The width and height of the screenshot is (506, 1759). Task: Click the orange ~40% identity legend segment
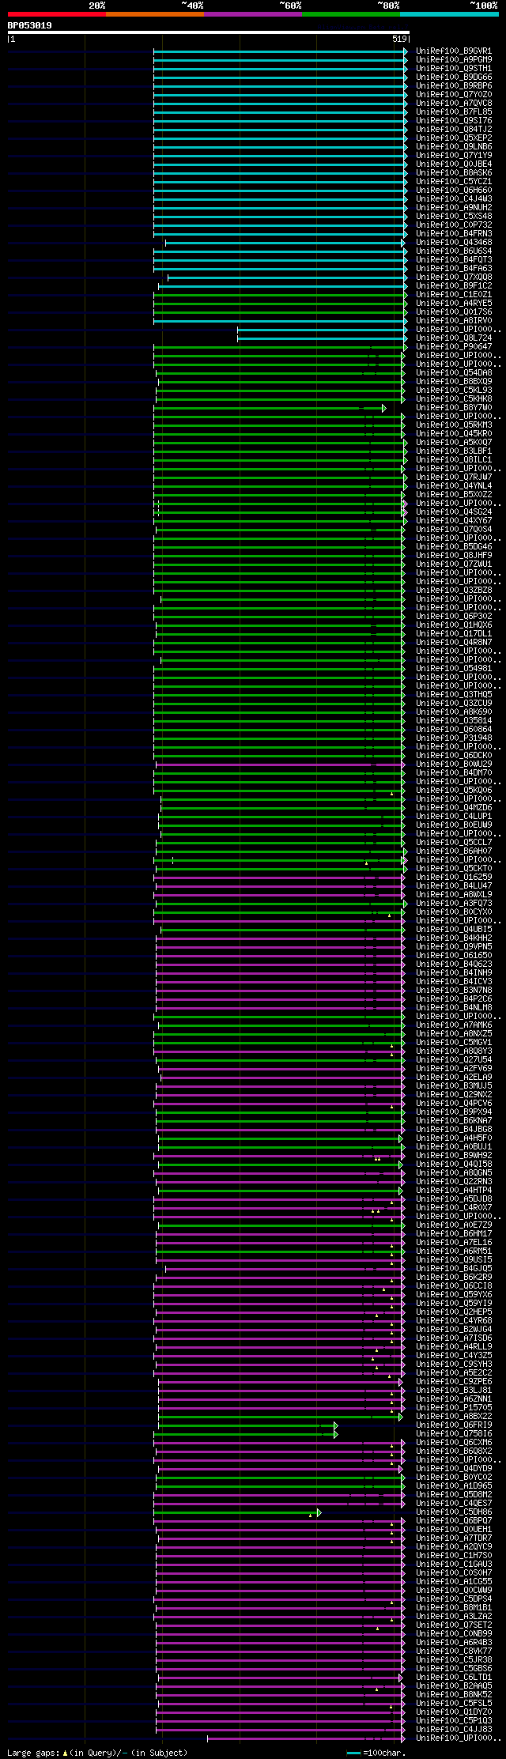coord(154,14)
